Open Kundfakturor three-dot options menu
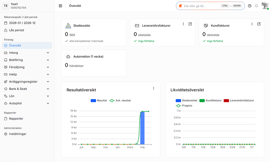 [252, 24]
